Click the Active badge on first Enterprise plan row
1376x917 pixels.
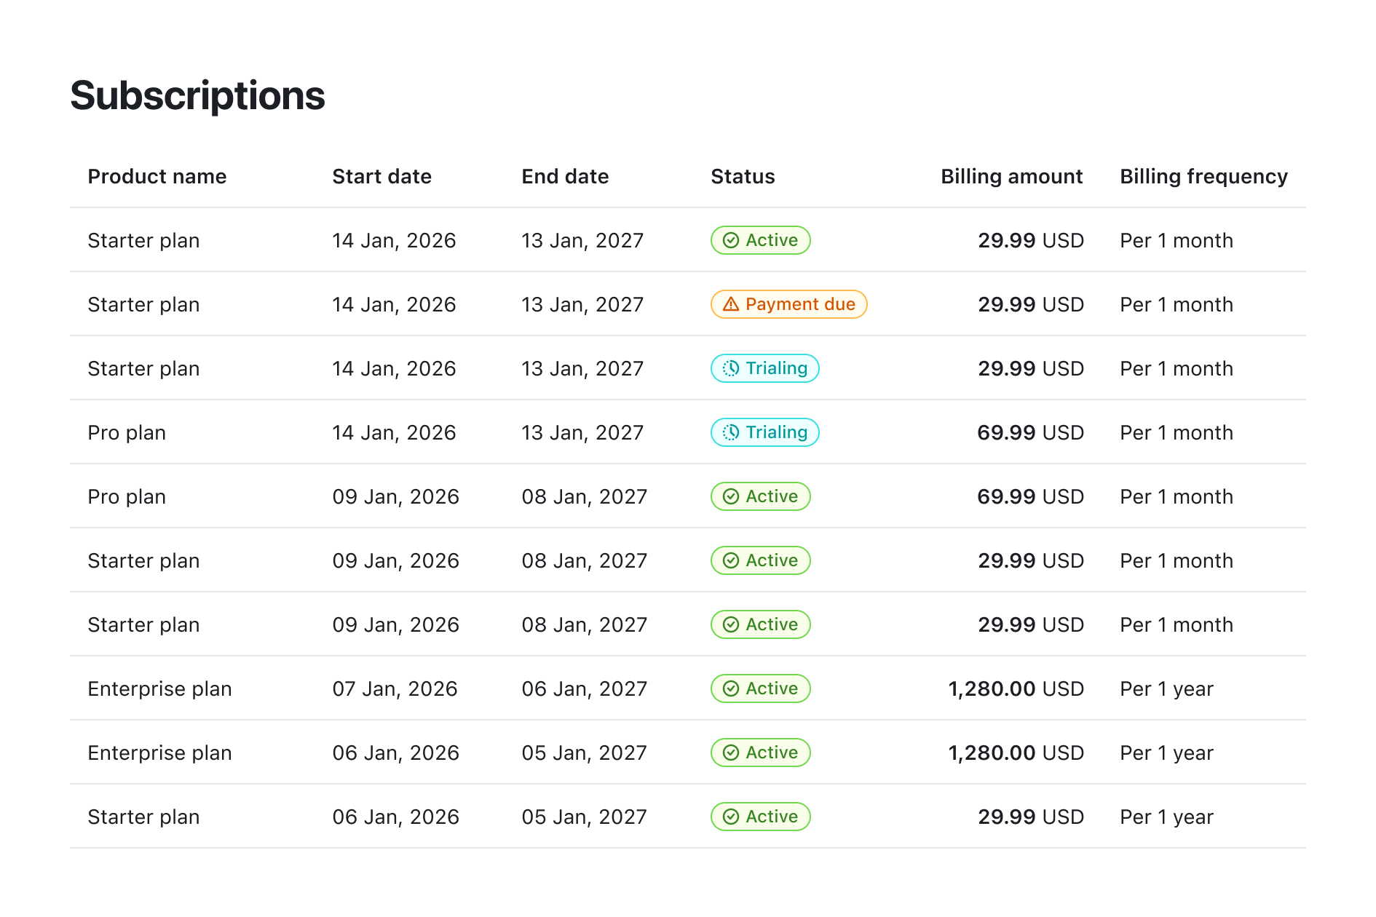[760, 688]
